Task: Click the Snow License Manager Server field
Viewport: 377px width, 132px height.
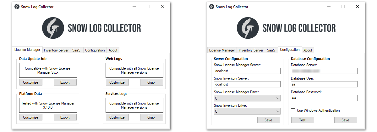Action: (x=247, y=71)
